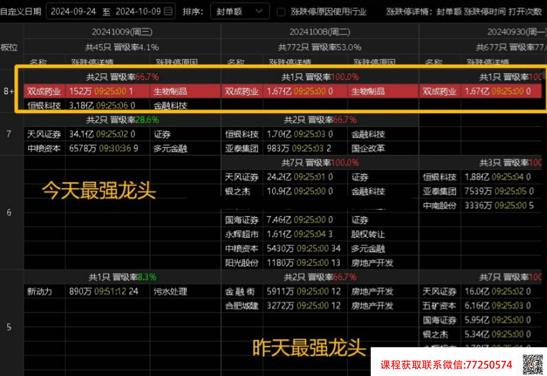Select 永辉超市 stock row
Image resolution: width=547 pixels, height=376 pixels.
[x=241, y=234]
